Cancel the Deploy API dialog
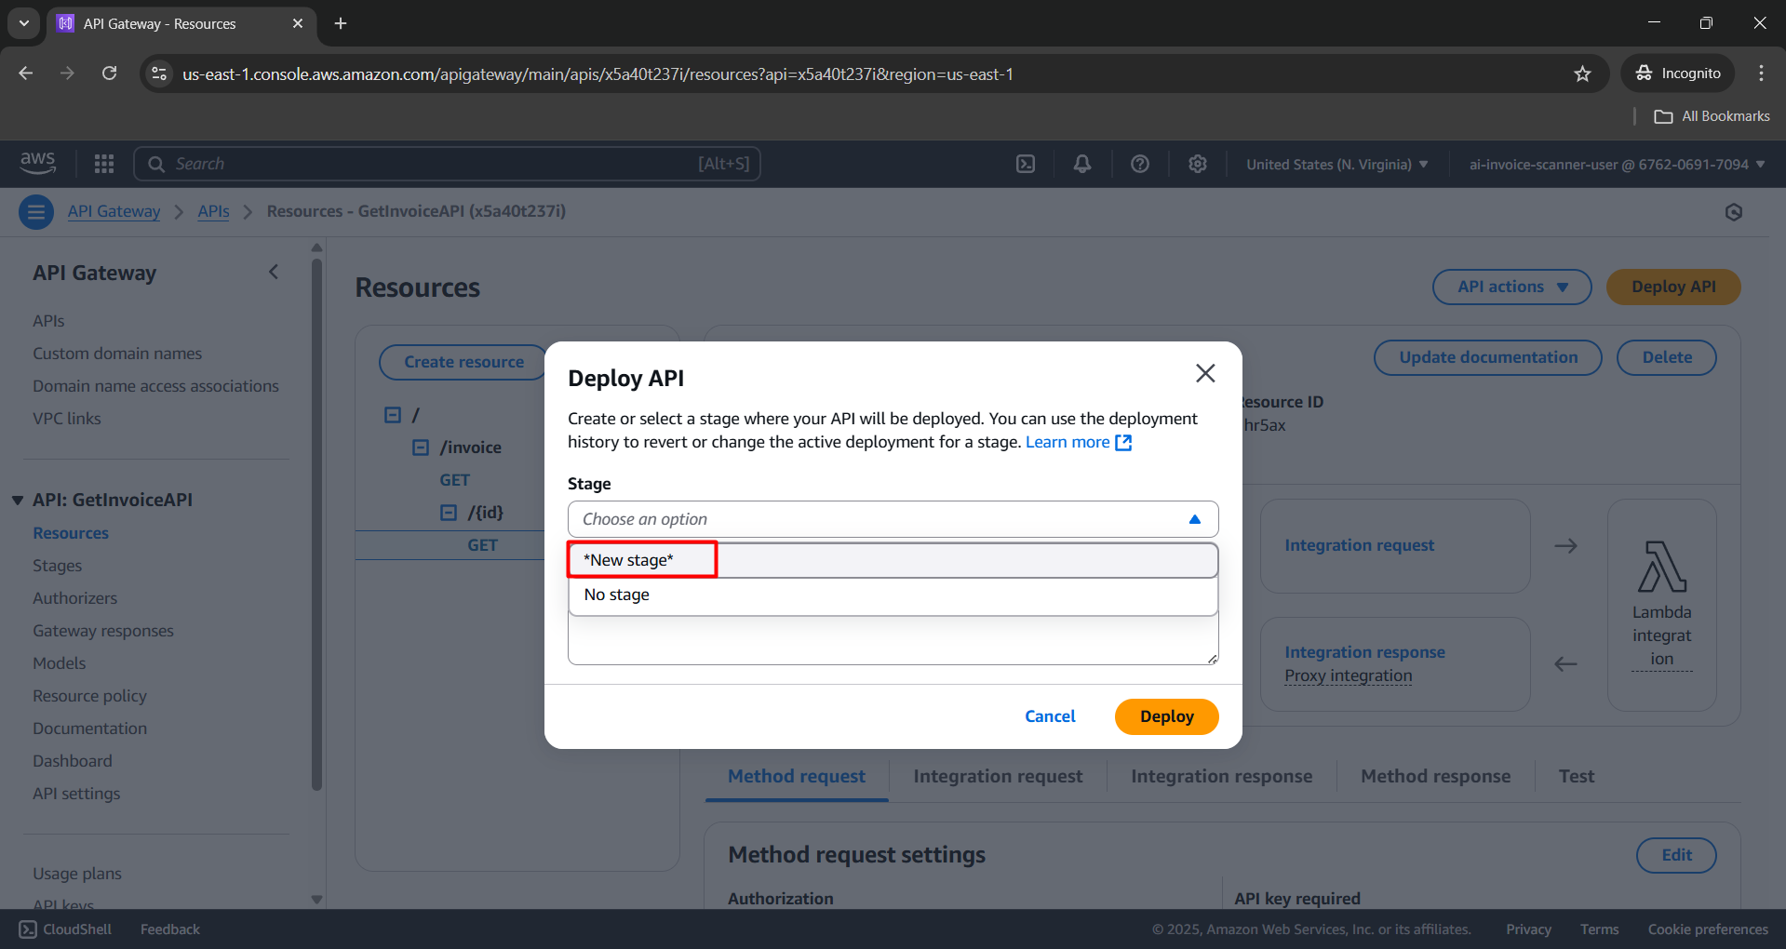This screenshot has height=949, width=1786. pos(1050,716)
